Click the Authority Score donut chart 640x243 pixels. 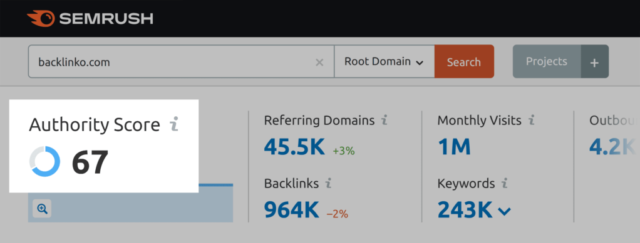pos(45,161)
